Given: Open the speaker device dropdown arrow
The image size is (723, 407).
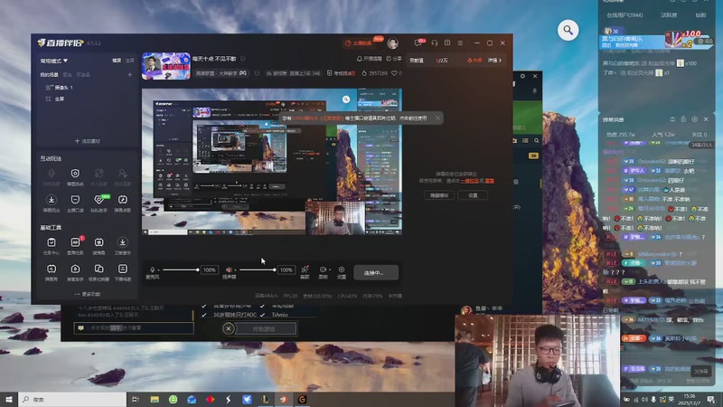Looking at the screenshot, I should pos(235,270).
